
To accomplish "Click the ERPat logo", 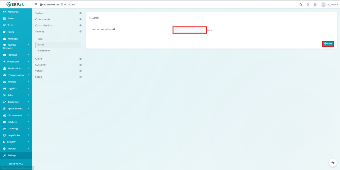I will coord(15,4).
